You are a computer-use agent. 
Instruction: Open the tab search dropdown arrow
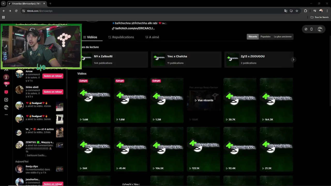pos(3,3)
